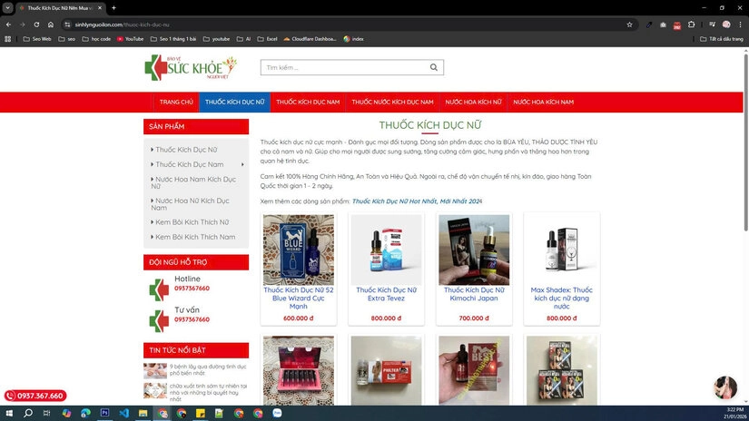Open sidebar link Nước Hoa Nam Kích Dục Nữ
749x421 pixels.
tap(193, 182)
